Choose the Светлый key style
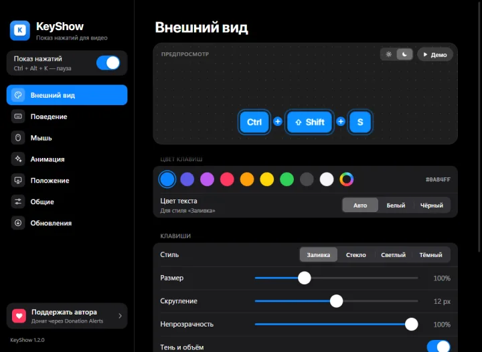This screenshot has width=482, height=352. tap(393, 255)
